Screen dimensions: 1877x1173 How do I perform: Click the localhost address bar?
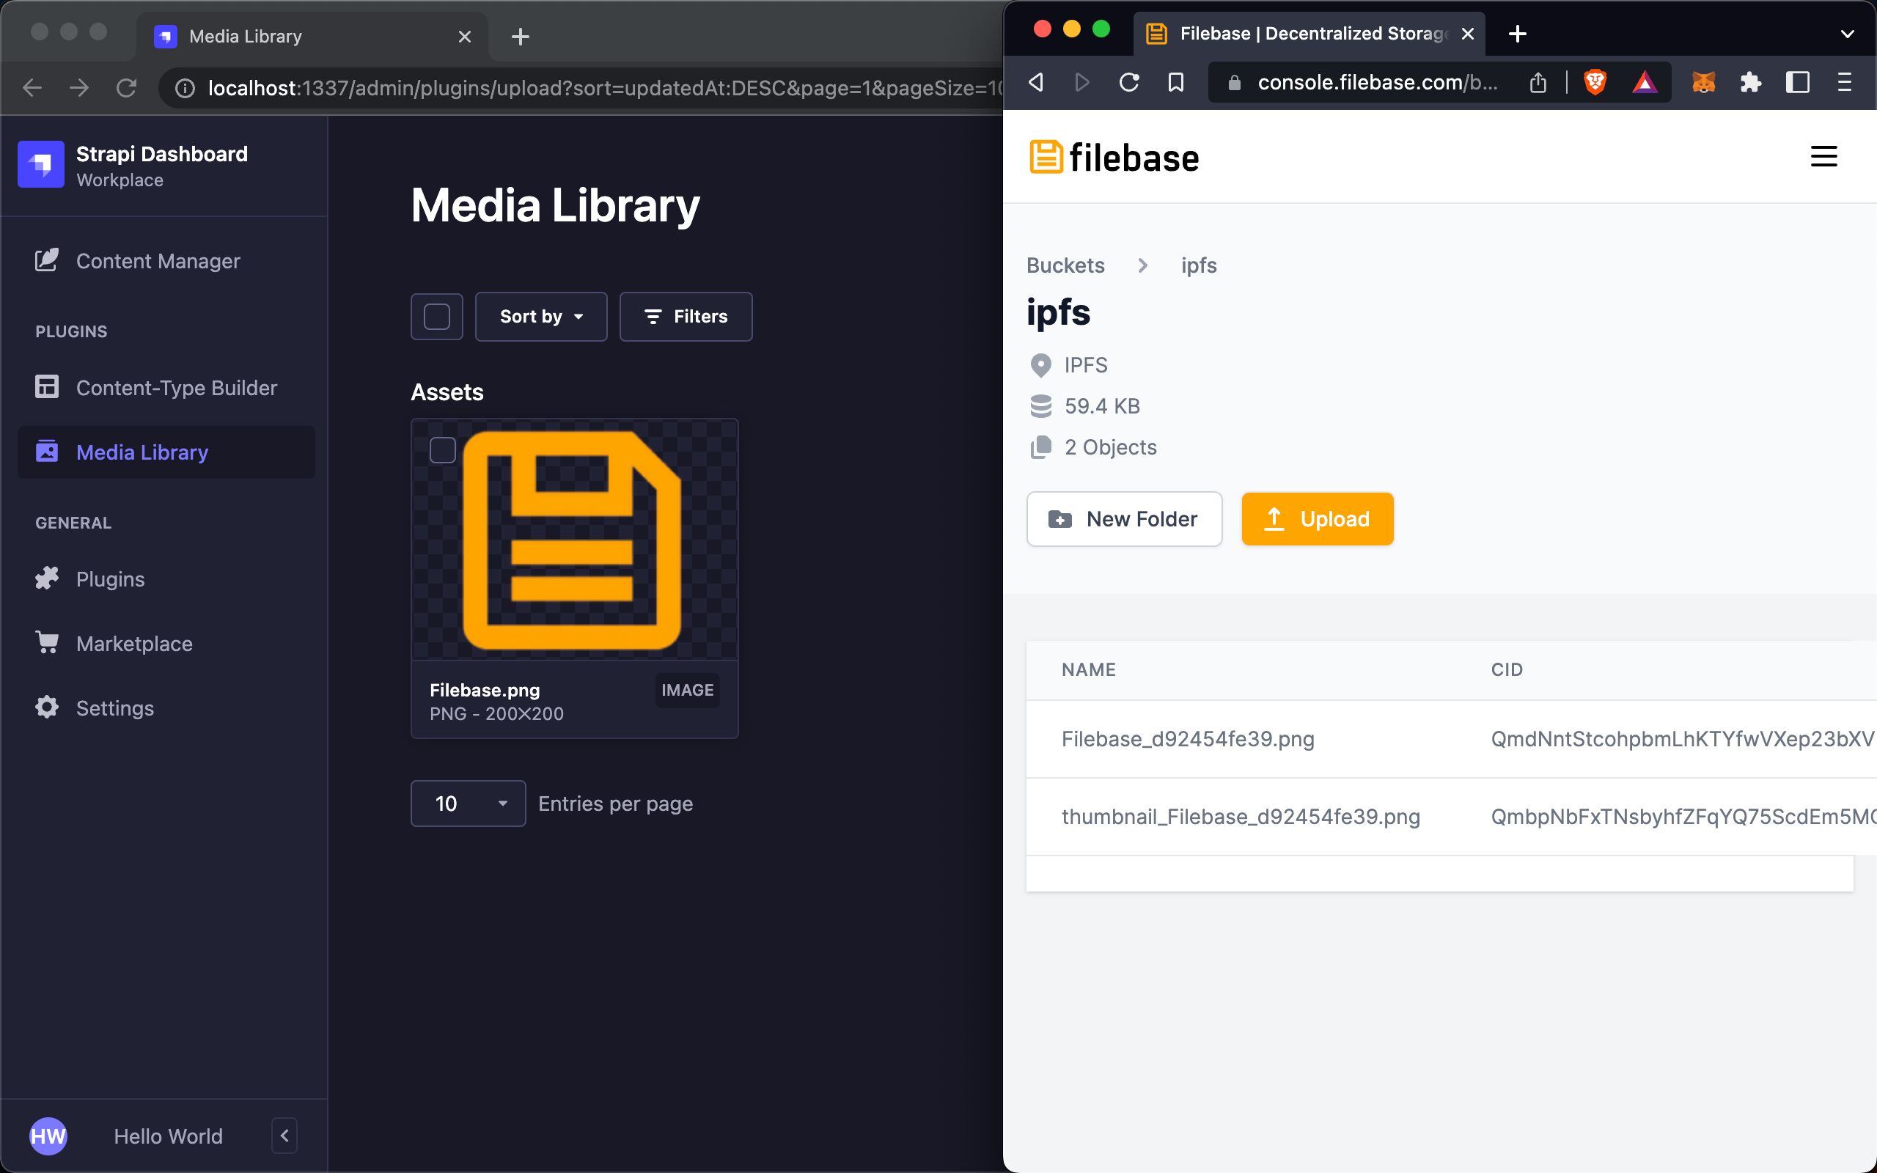605,88
